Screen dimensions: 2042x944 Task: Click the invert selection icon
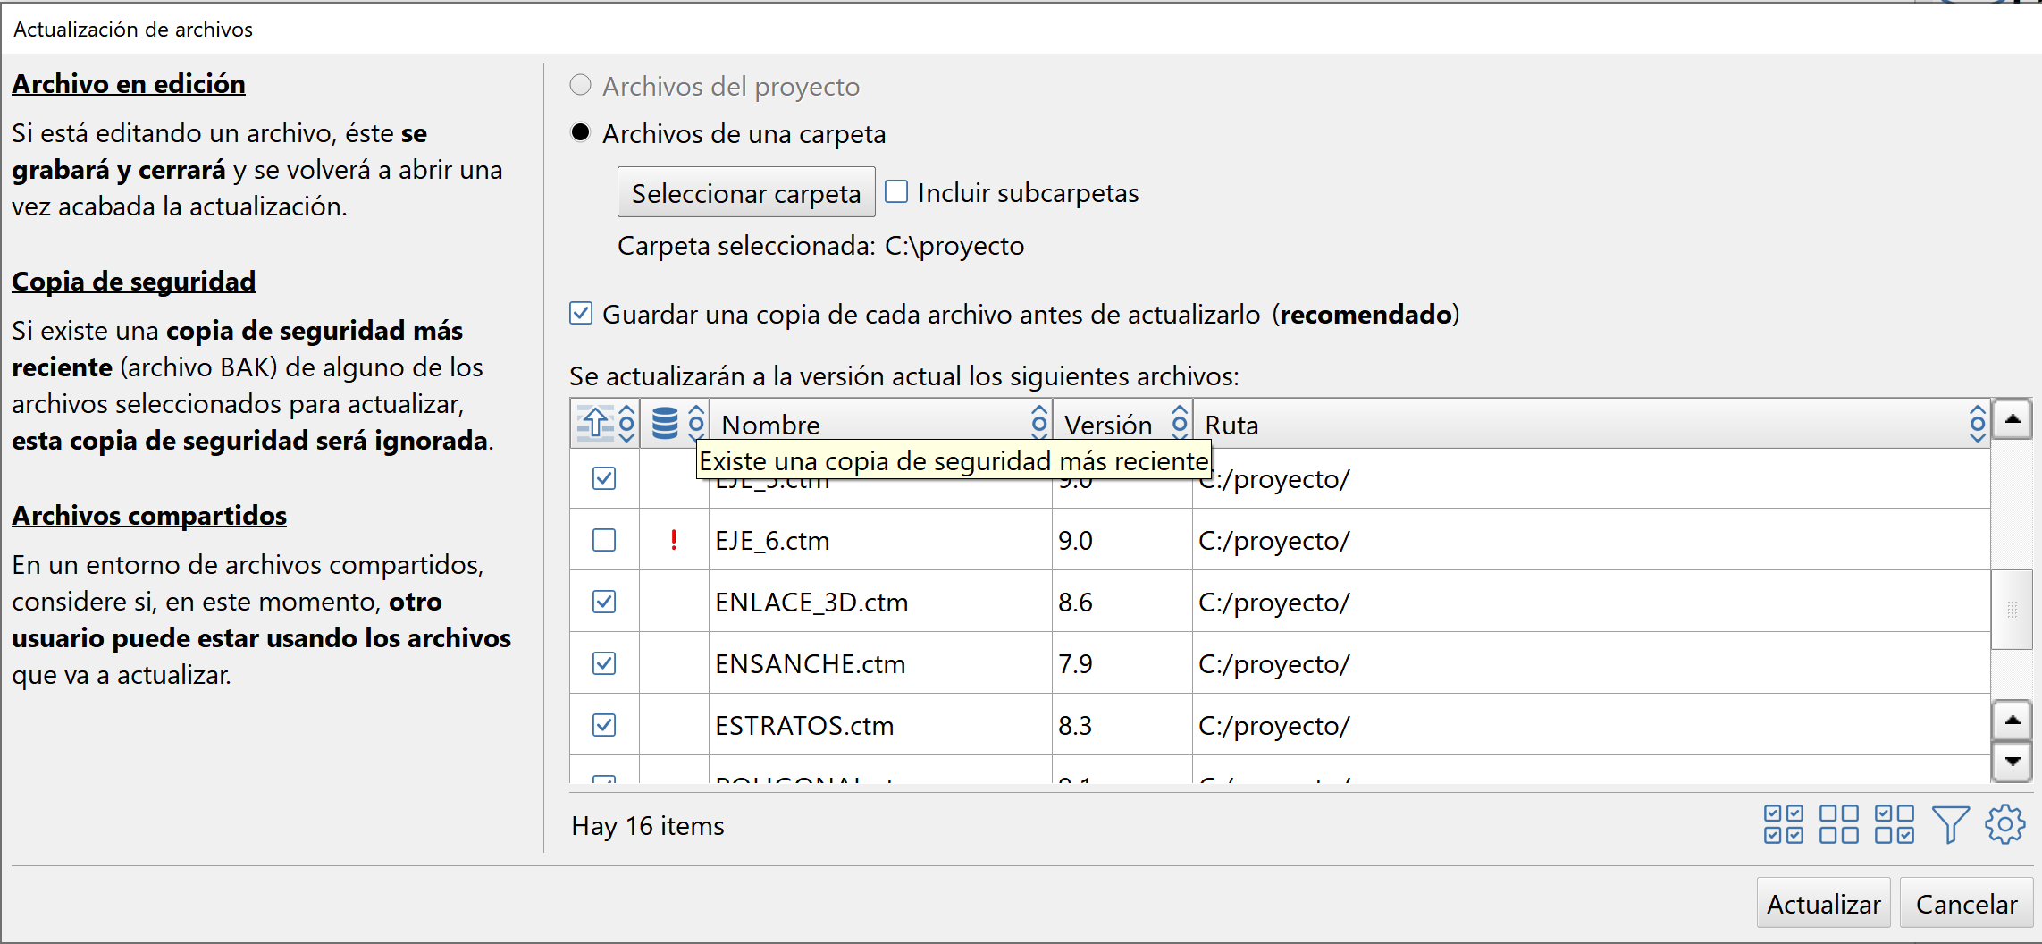point(1894,824)
